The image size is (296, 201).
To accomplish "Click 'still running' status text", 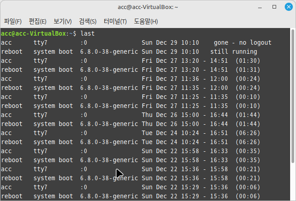I will click(234, 52).
